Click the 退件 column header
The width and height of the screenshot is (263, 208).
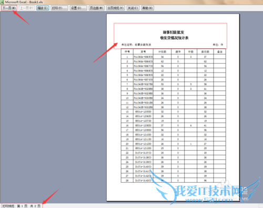pyautogui.click(x=178, y=51)
